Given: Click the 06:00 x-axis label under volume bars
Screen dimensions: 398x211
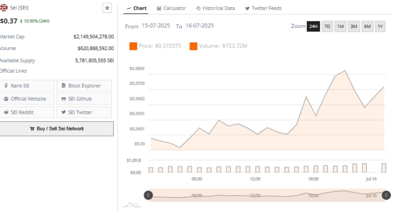Looking at the screenshot, I should 197,179.
